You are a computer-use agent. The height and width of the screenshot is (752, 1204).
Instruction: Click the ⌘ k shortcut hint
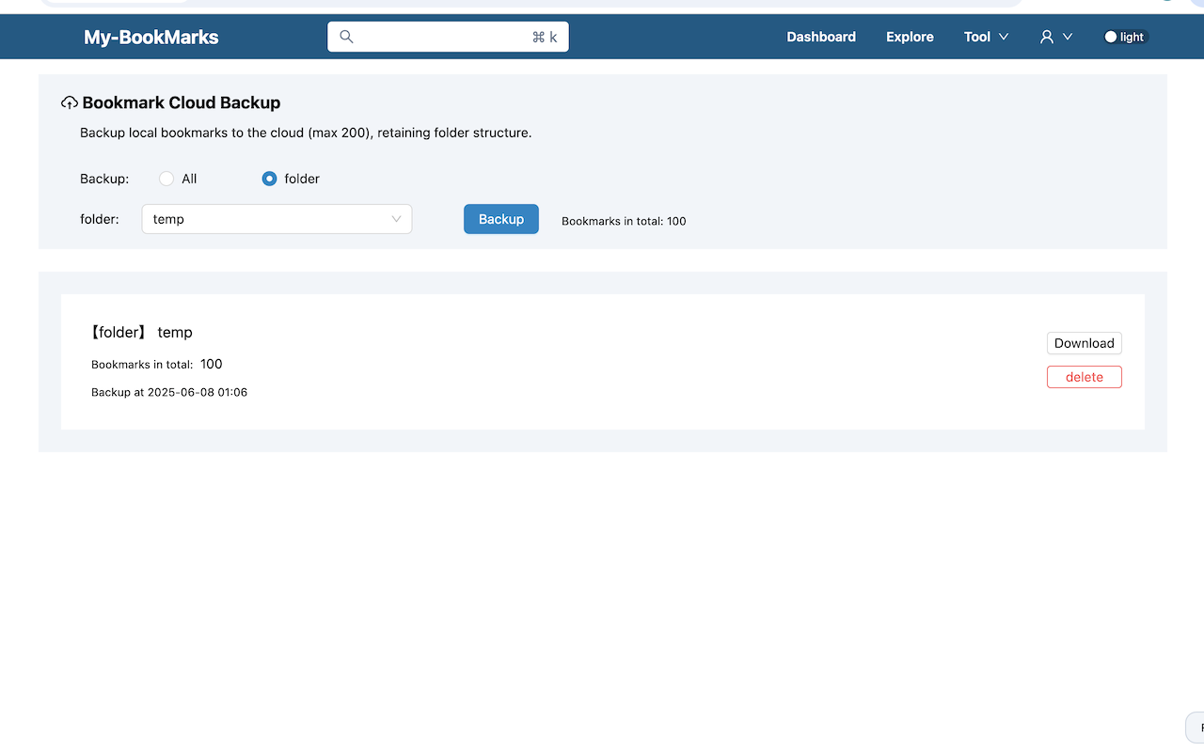(x=545, y=37)
